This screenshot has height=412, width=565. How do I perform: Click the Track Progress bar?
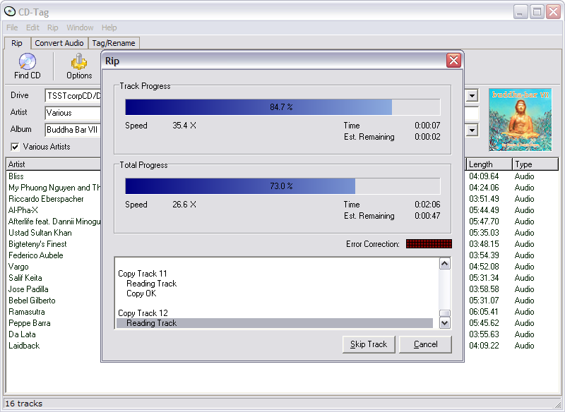click(282, 107)
